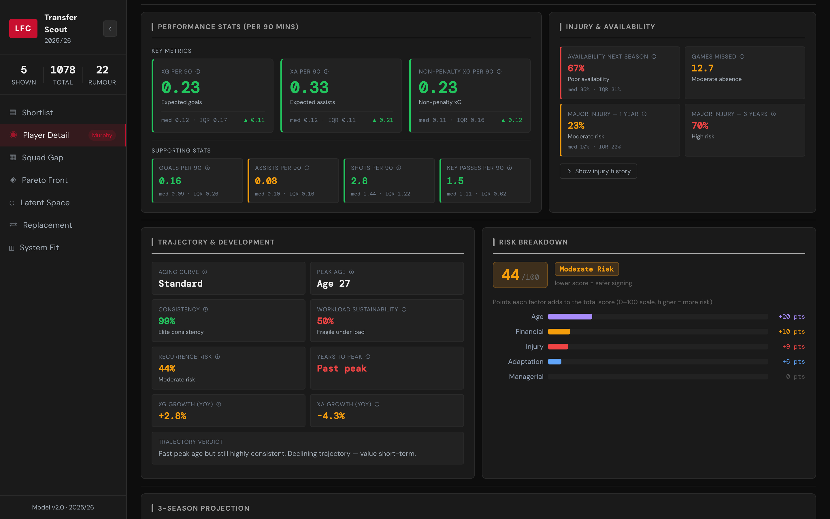Click info icon beside XA Per 90
Screen dimensions: 830x519
[326, 72]
